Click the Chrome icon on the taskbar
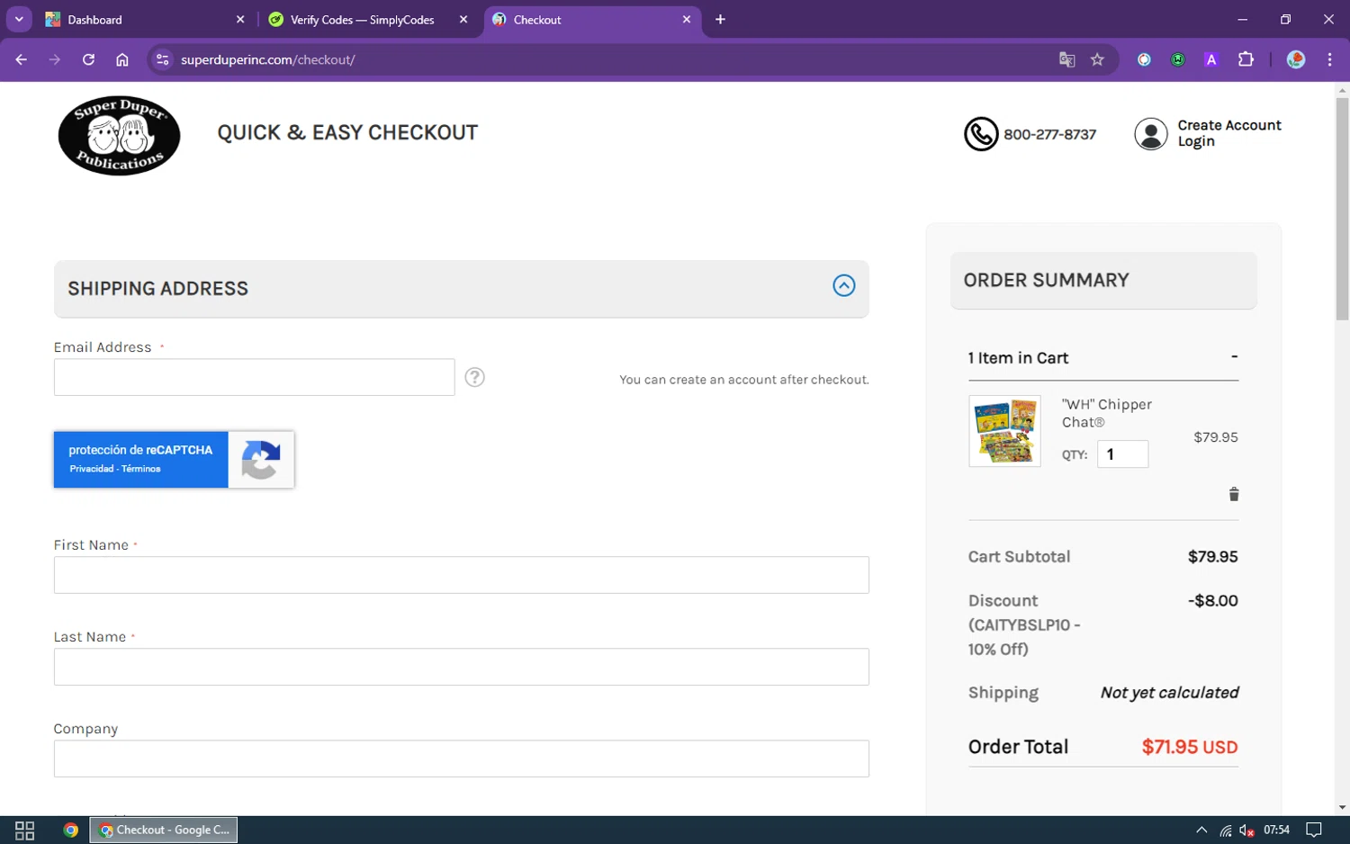The width and height of the screenshot is (1350, 844). (x=71, y=830)
